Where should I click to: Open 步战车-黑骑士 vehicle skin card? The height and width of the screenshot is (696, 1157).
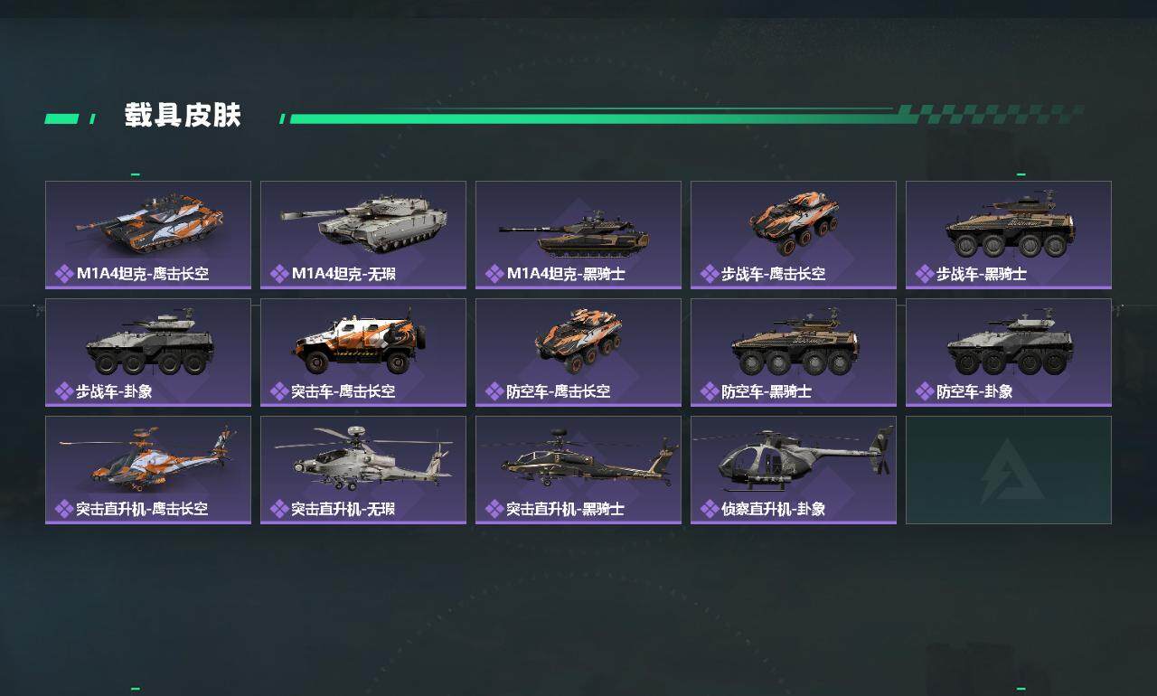(1009, 235)
